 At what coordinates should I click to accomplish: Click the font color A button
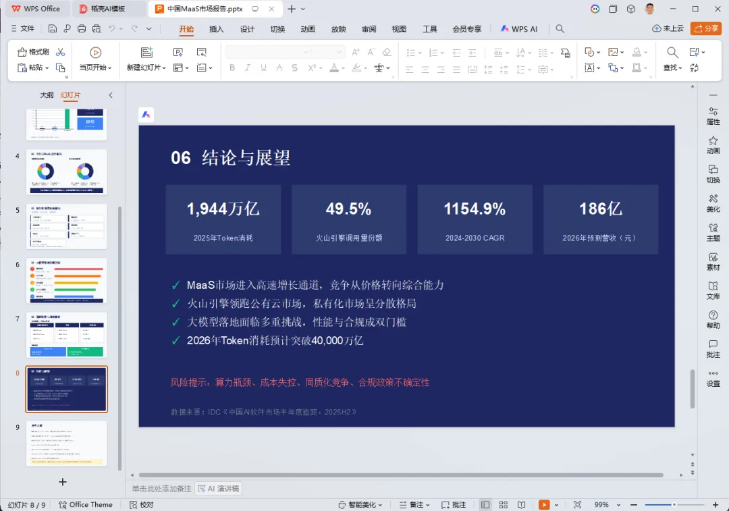pyautogui.click(x=334, y=68)
